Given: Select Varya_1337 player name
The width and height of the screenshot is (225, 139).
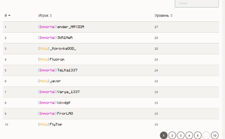Looking at the screenshot, I should [x=69, y=92].
